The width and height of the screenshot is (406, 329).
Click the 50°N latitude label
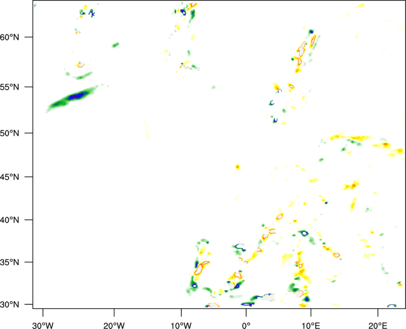tap(10, 133)
